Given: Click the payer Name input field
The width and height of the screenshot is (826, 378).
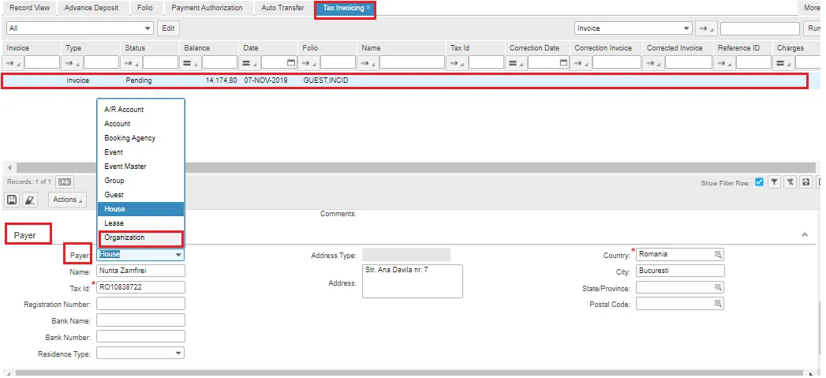Looking at the screenshot, I should click(x=140, y=271).
